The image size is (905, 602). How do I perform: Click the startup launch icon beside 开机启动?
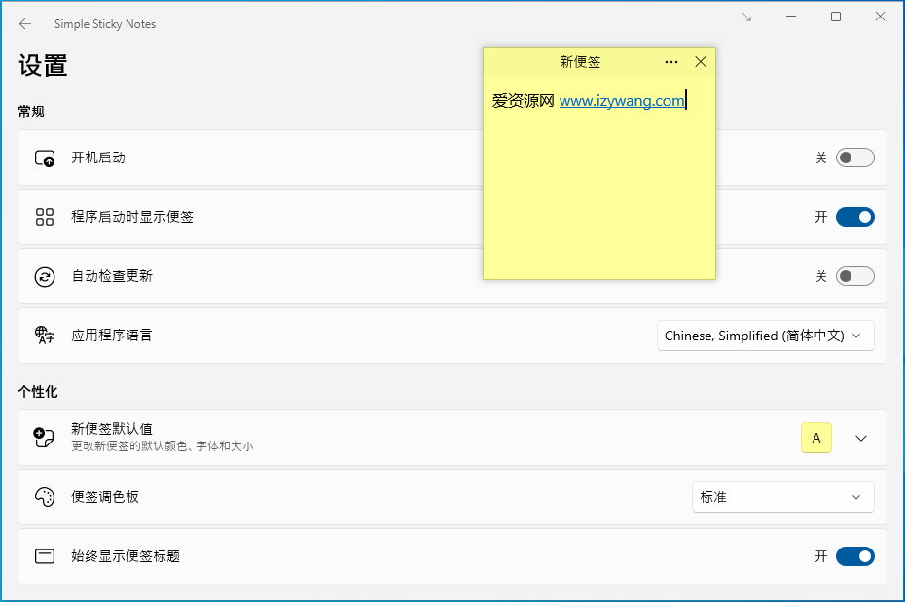[45, 157]
